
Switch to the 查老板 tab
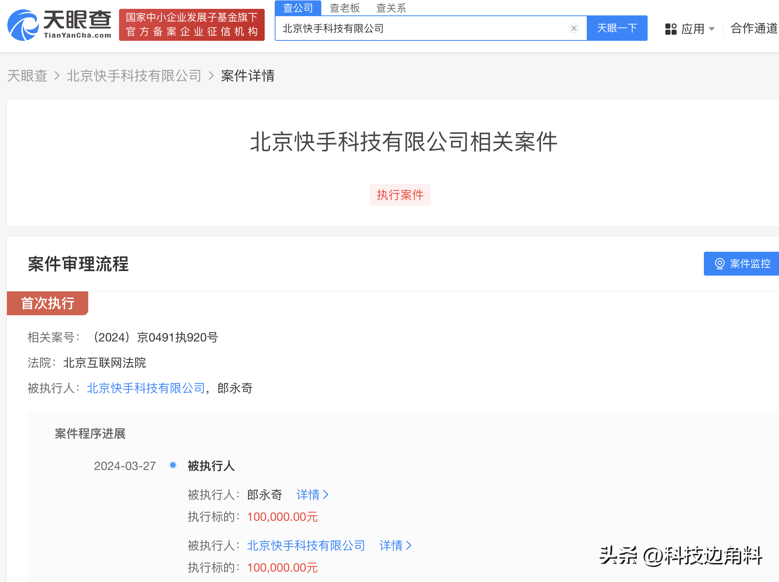344,8
